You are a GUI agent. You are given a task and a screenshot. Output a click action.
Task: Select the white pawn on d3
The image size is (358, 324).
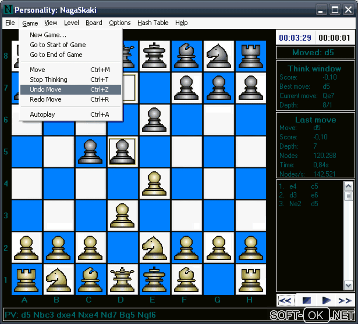click(122, 215)
